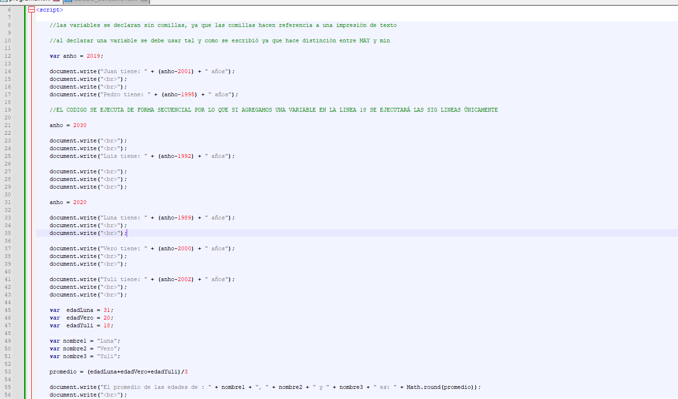This screenshot has width=678, height=399.
Task: Click the 'Luis tiene:' document.write line
Action: coord(142,156)
